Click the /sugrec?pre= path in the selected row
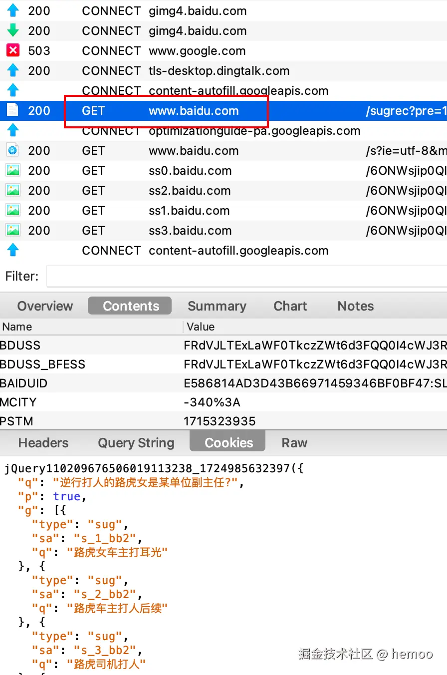The width and height of the screenshot is (447, 675). click(x=406, y=111)
